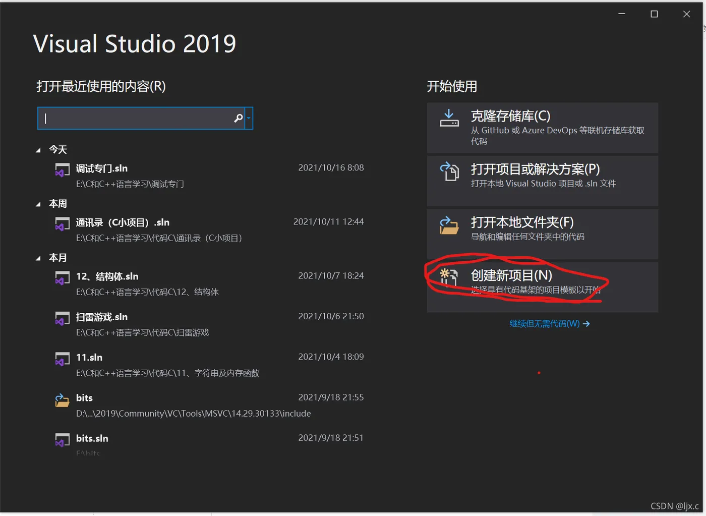The height and width of the screenshot is (516, 706).
Task: Open recent solution 通讯录（C小项目）.sln
Action: point(209,230)
